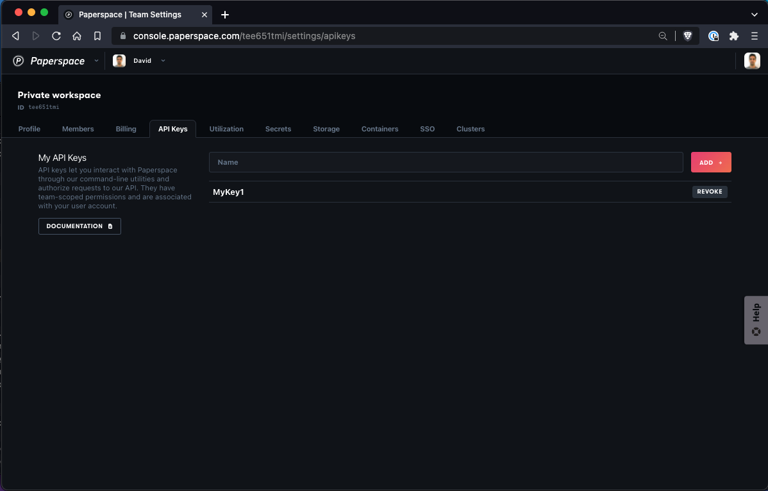Image resolution: width=768 pixels, height=491 pixels.
Task: Open the Utilization tab
Action: pyautogui.click(x=226, y=129)
